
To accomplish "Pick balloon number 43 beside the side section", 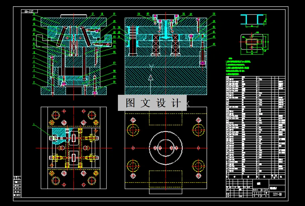I will click(x=214, y=44).
